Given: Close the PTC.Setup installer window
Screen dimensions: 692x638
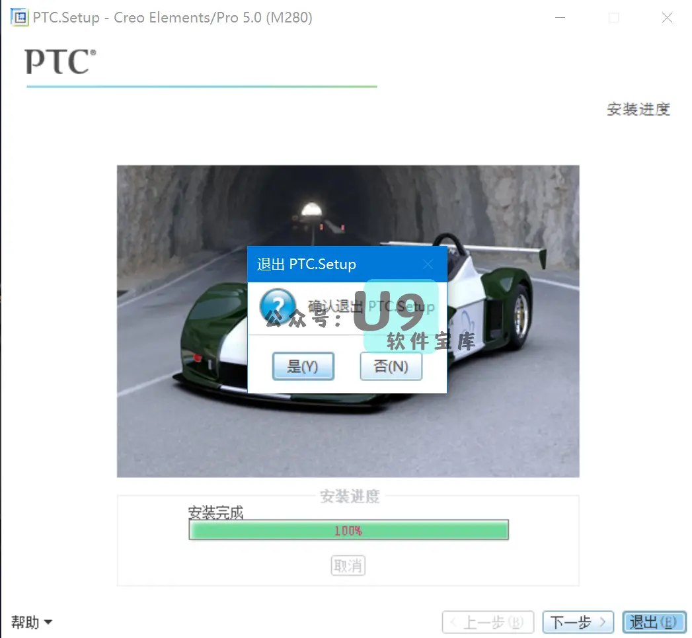Looking at the screenshot, I should [x=667, y=18].
